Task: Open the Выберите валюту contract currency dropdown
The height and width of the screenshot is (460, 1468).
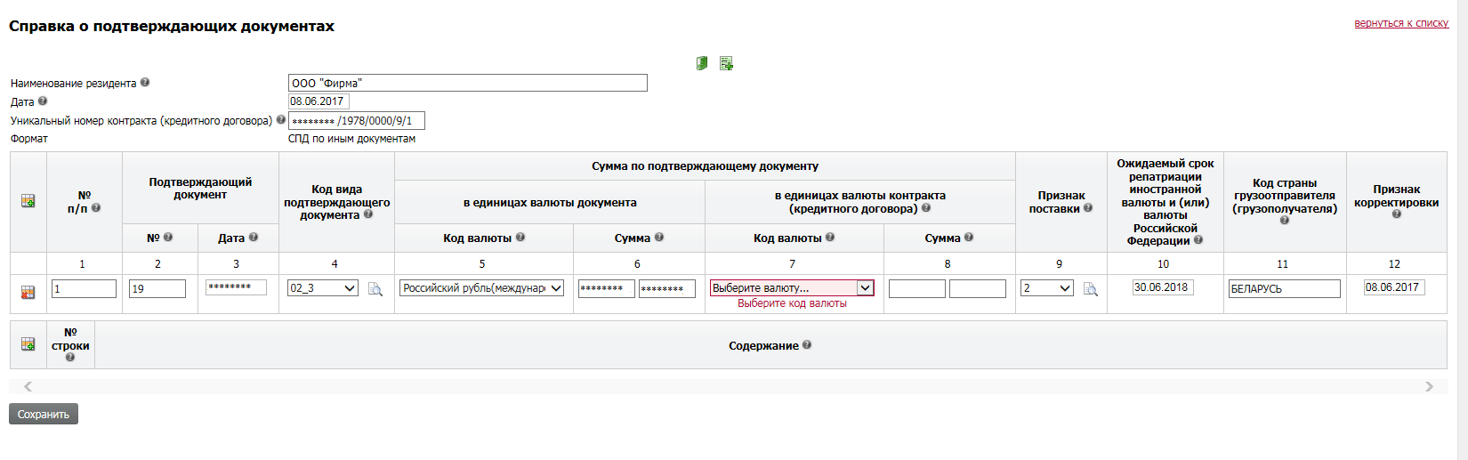Action: (x=792, y=288)
